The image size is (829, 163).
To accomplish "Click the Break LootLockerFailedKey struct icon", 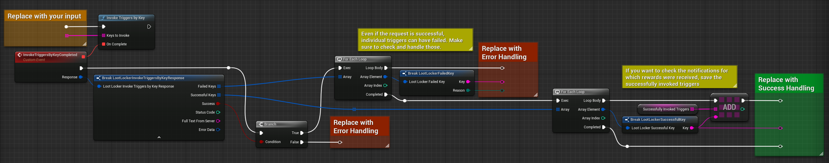I will point(404,73).
